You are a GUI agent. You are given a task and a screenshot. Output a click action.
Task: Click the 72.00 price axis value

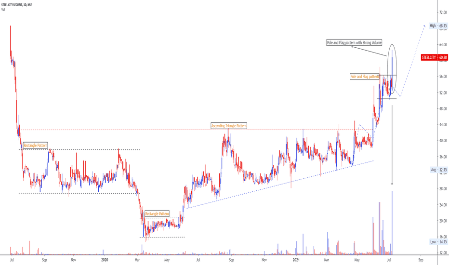pos(443,13)
